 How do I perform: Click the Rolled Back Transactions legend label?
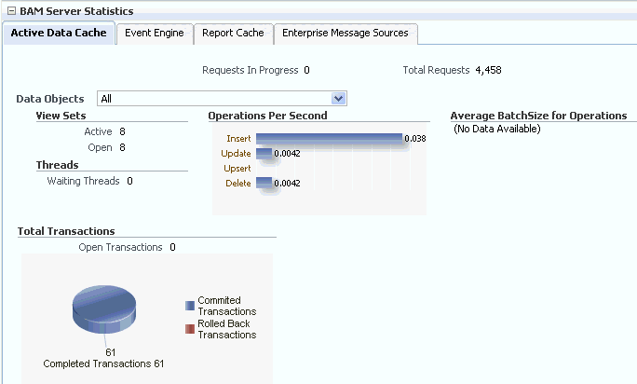pyautogui.click(x=226, y=329)
